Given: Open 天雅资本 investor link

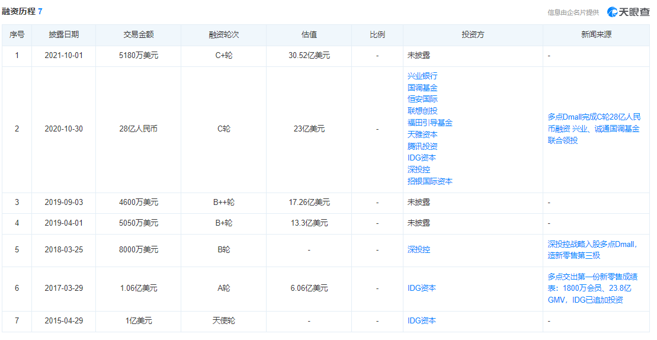Looking at the screenshot, I should 422,134.
